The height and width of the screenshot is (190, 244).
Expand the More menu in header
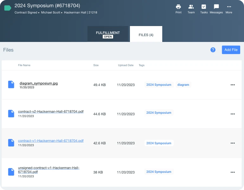(x=229, y=7)
